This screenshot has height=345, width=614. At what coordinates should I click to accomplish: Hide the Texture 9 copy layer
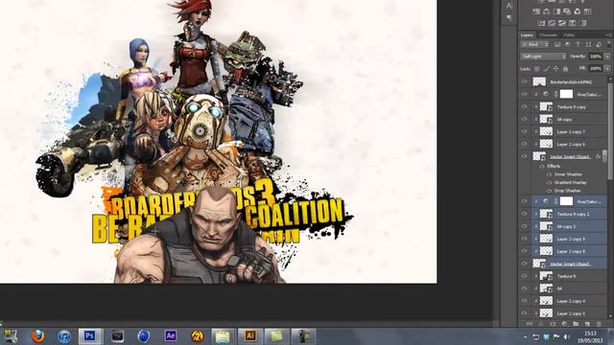(x=525, y=106)
